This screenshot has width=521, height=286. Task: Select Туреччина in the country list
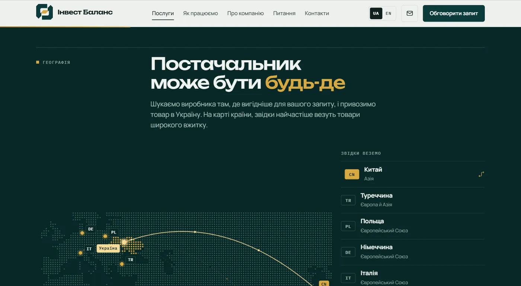coord(413,200)
